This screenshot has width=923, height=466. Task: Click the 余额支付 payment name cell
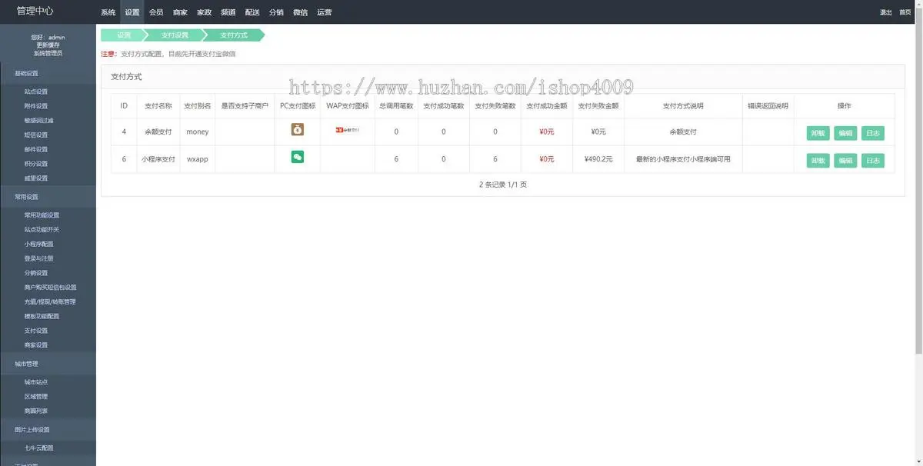pyautogui.click(x=158, y=131)
